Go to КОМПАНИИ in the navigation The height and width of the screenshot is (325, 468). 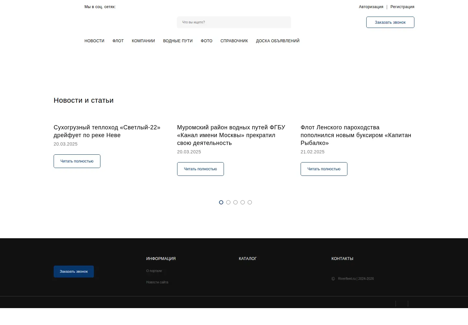pyautogui.click(x=143, y=41)
